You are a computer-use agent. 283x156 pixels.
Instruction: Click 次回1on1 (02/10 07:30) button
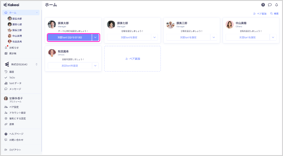click(x=70, y=37)
